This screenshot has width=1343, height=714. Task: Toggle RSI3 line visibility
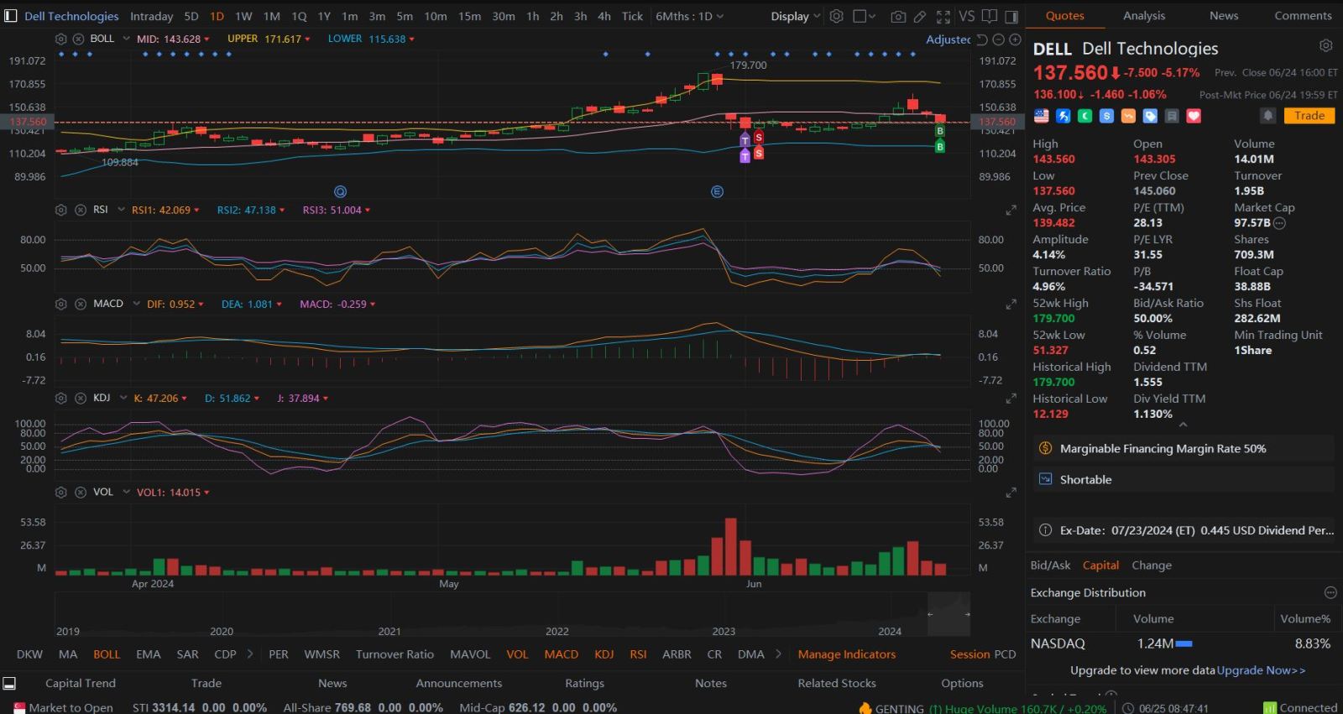[x=337, y=210]
